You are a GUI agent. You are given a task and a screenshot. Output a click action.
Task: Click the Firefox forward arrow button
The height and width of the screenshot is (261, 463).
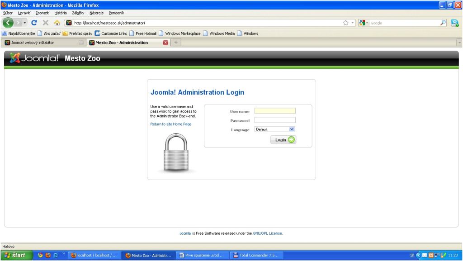click(18, 23)
